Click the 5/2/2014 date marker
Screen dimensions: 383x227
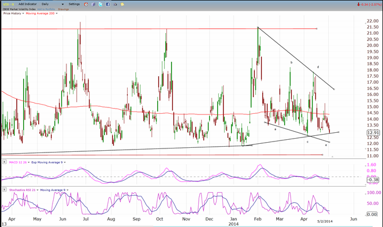[325, 221]
